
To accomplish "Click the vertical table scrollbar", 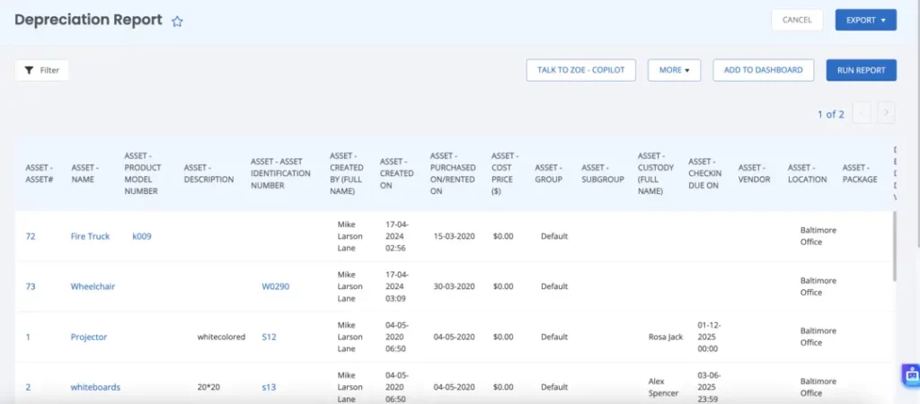I will pyautogui.click(x=895, y=247).
